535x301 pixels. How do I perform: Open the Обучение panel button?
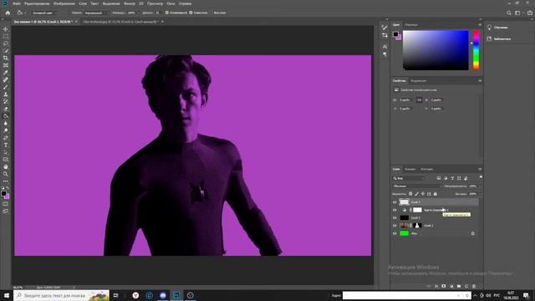[x=499, y=28]
